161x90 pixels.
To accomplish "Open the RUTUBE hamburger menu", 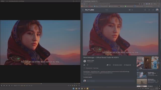I will [x=83, y=10].
